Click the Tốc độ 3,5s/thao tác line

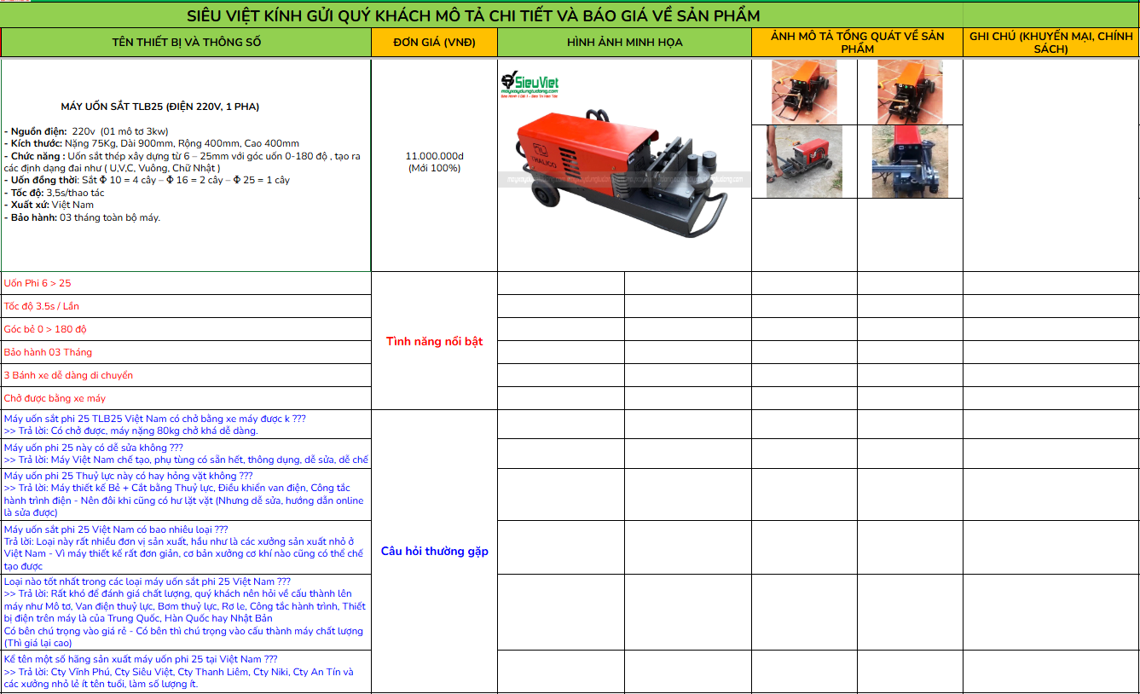(x=55, y=193)
